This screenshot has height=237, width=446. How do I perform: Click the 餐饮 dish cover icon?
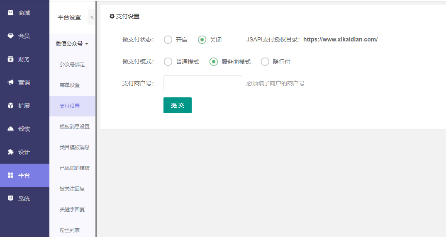(10, 129)
